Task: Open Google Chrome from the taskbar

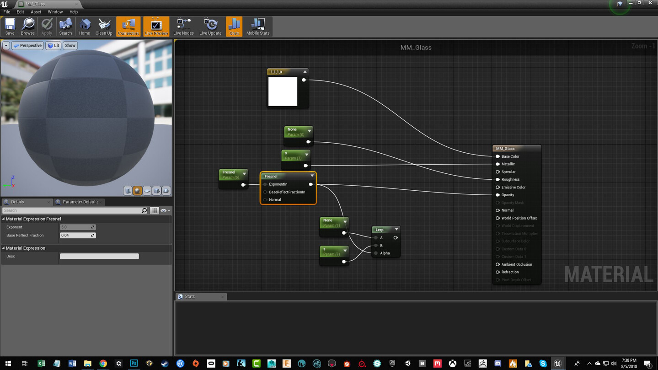Action: 103,364
